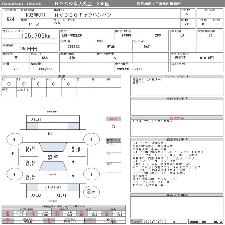Click first registration 'R02年01月'
225x225 pixels.
[x=37, y=15]
